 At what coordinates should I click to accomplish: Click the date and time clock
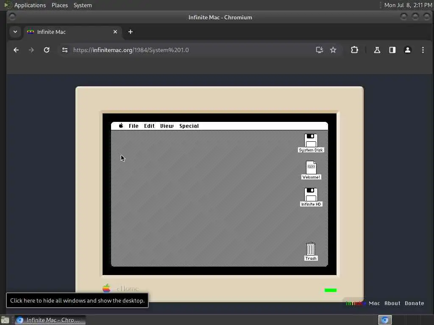[x=408, y=5]
